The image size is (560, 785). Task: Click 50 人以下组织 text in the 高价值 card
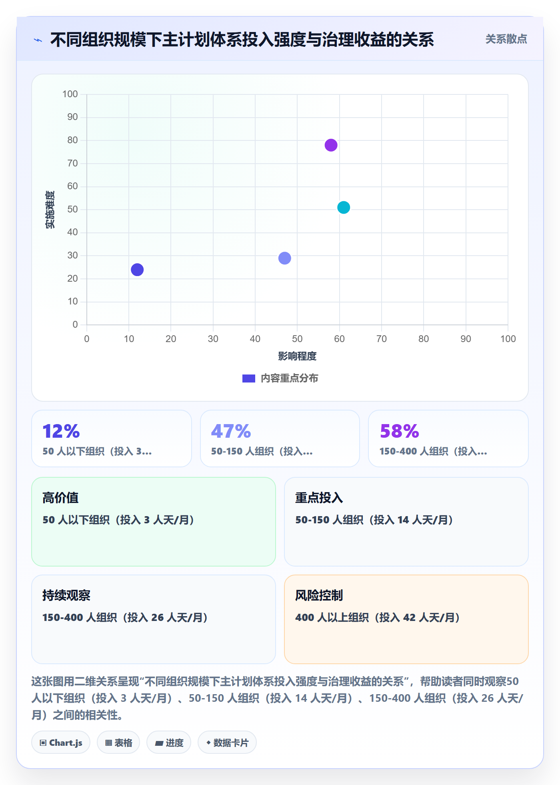(x=118, y=520)
